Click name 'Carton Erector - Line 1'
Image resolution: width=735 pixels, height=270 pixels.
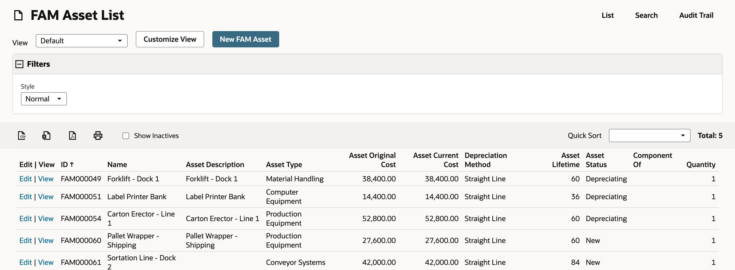(141, 219)
